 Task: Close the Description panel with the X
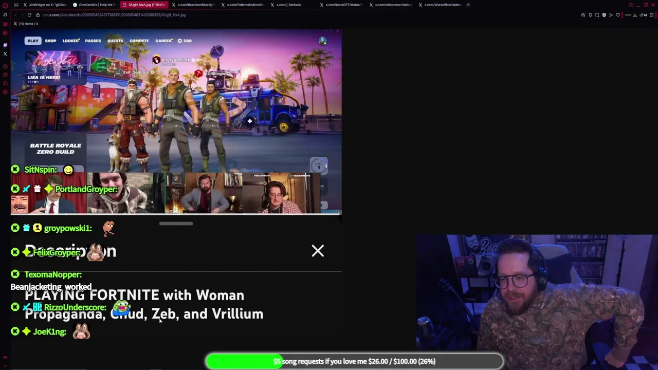pos(318,250)
